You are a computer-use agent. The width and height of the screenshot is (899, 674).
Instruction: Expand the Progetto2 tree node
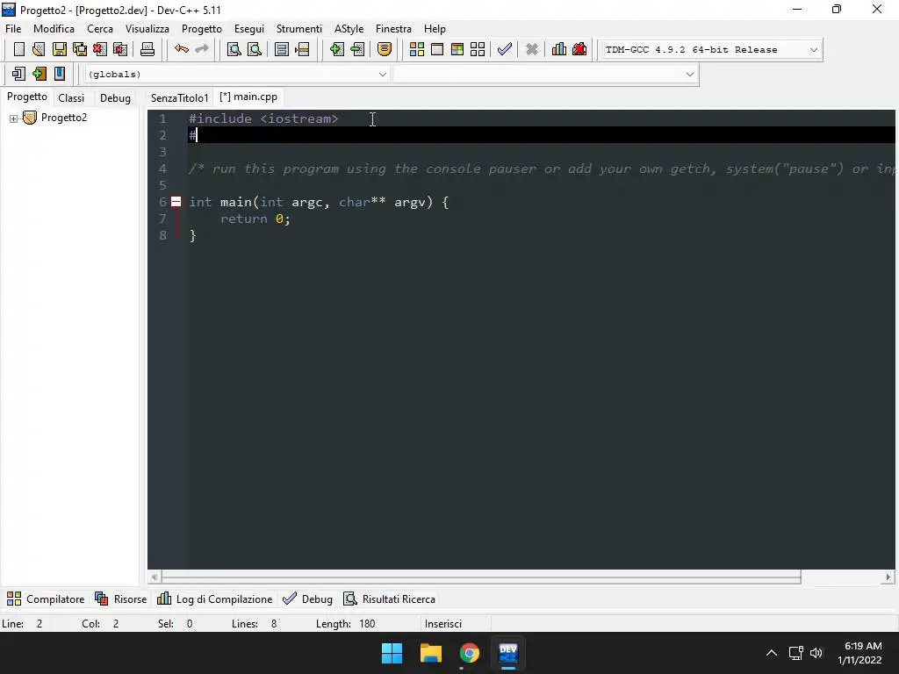[13, 118]
